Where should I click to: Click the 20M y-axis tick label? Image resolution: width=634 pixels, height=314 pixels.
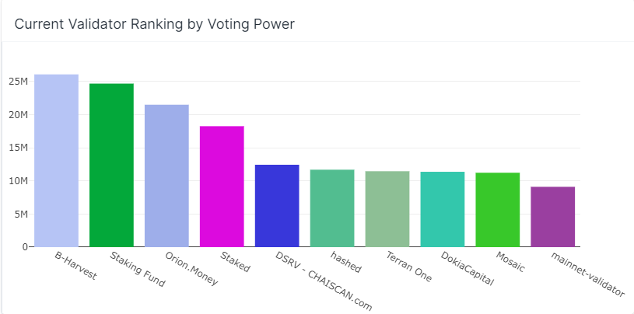[x=19, y=115]
